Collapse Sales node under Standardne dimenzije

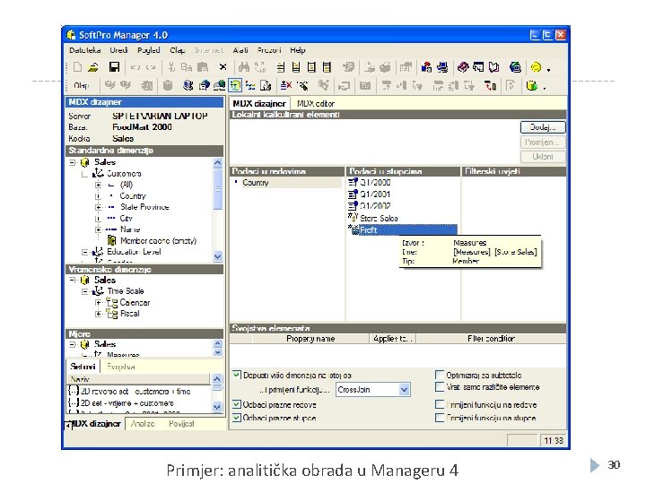[73, 162]
